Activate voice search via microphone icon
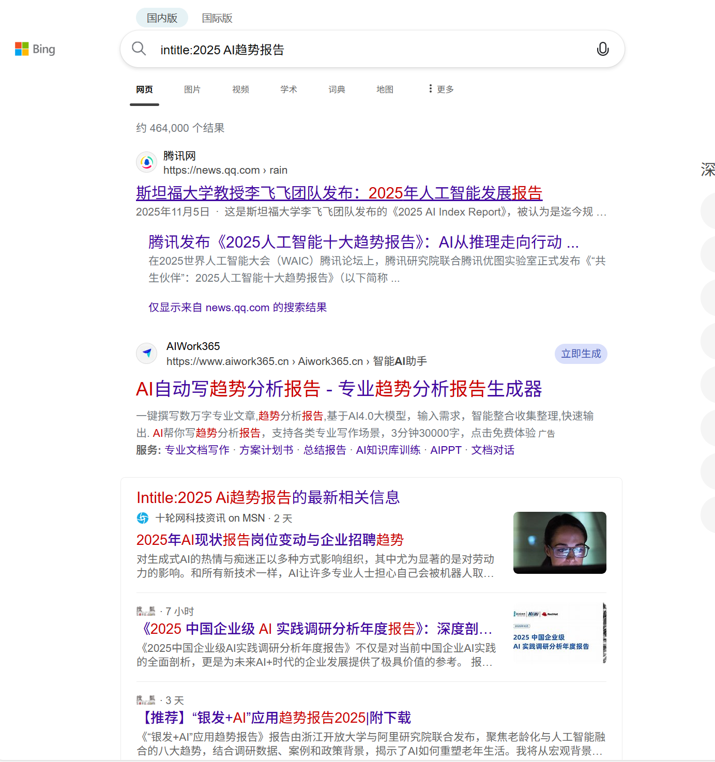The height and width of the screenshot is (762, 715). click(602, 49)
